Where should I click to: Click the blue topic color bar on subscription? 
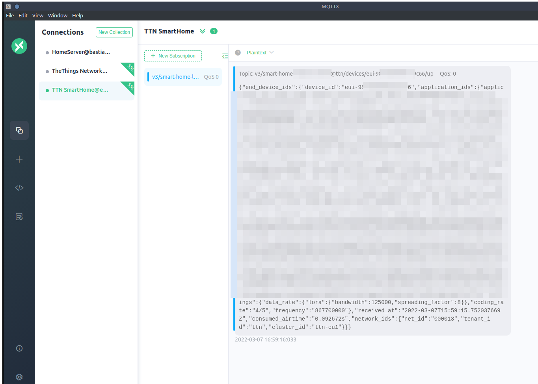(x=147, y=76)
